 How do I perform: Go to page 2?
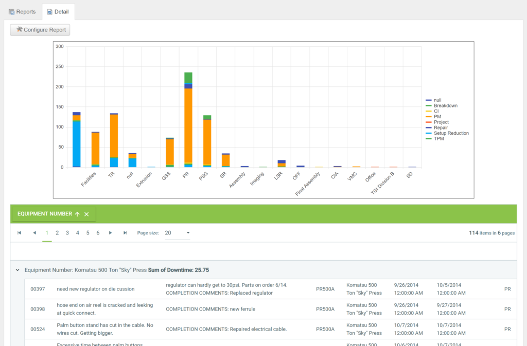57,233
